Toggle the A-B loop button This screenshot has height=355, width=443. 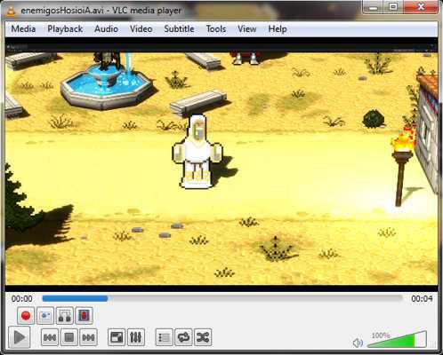[x=65, y=316]
